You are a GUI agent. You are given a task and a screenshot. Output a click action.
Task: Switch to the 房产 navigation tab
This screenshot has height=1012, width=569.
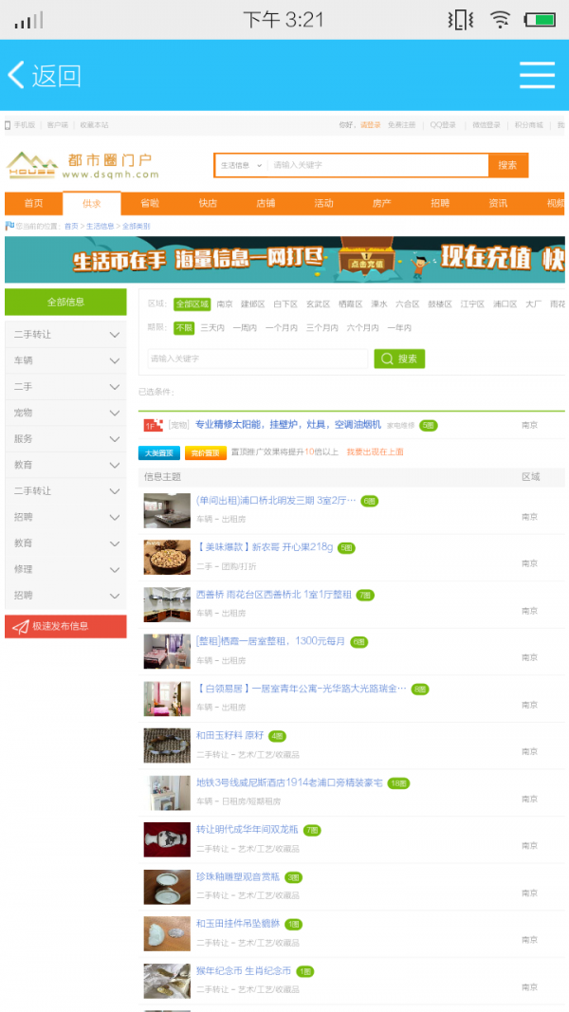381,203
